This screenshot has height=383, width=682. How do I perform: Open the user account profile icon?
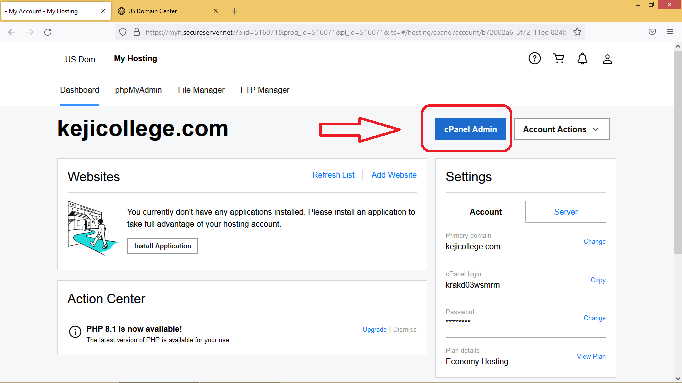[607, 59]
